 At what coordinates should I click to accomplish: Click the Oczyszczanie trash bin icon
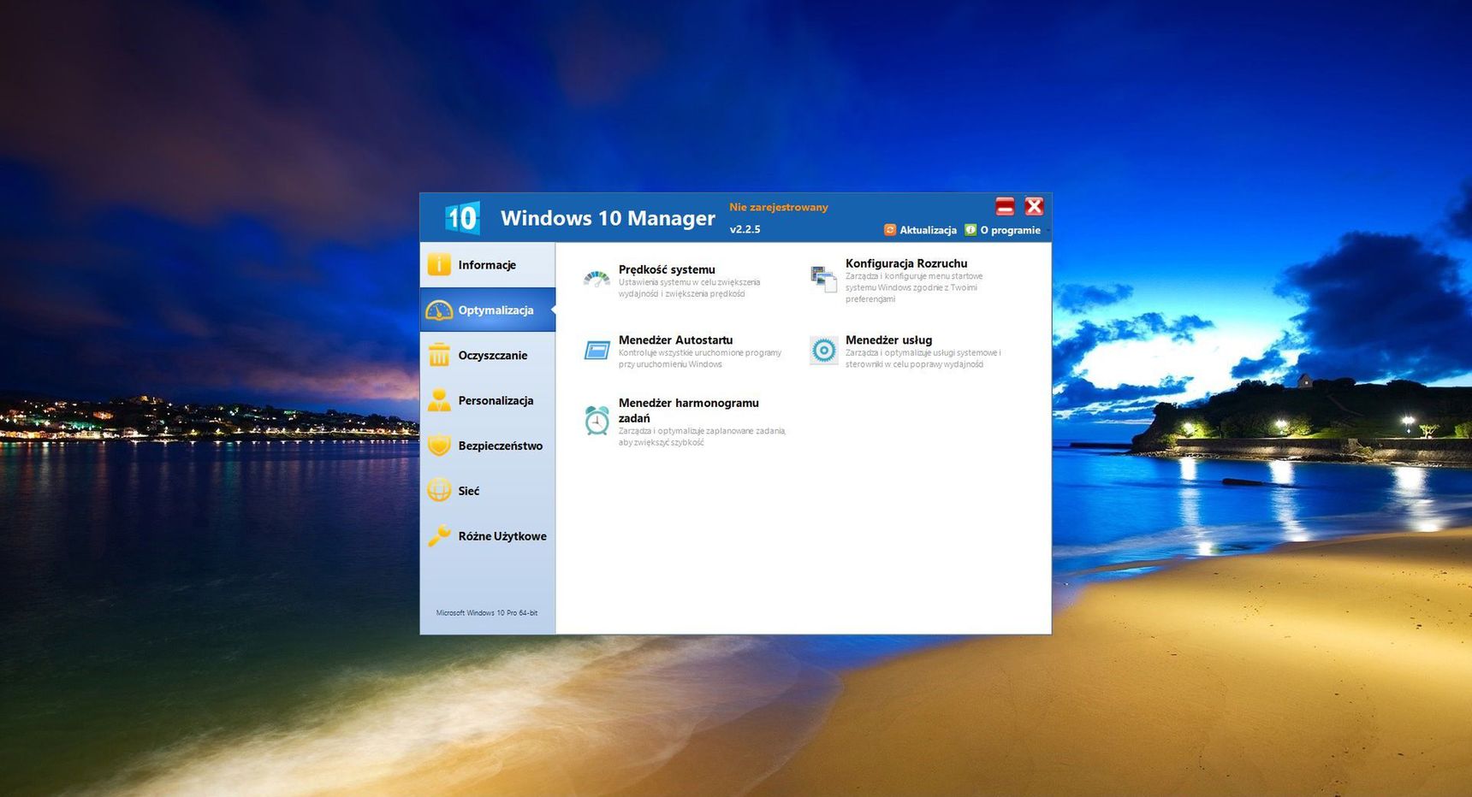439,355
